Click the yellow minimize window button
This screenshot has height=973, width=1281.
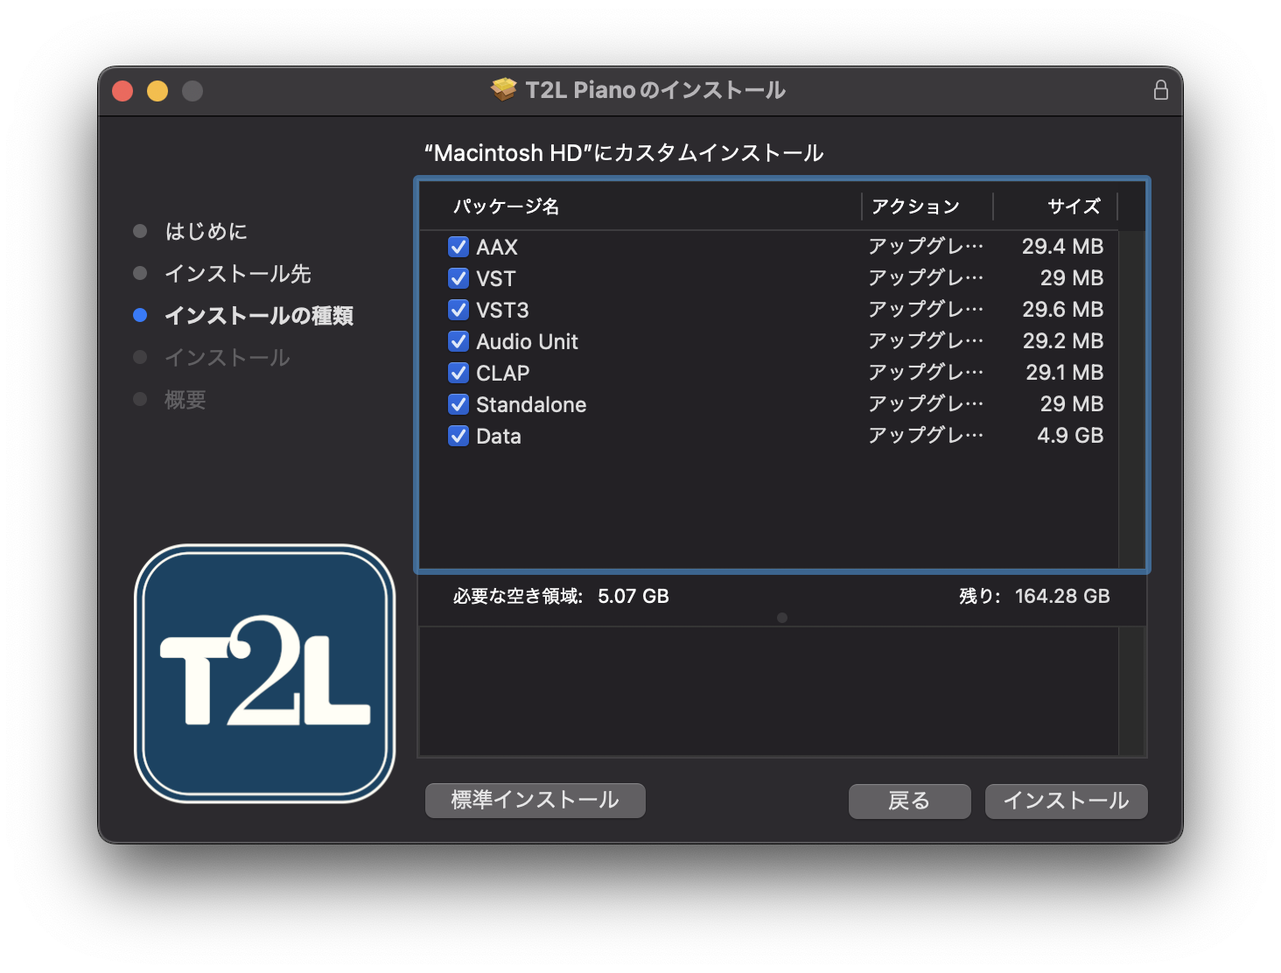click(x=157, y=91)
